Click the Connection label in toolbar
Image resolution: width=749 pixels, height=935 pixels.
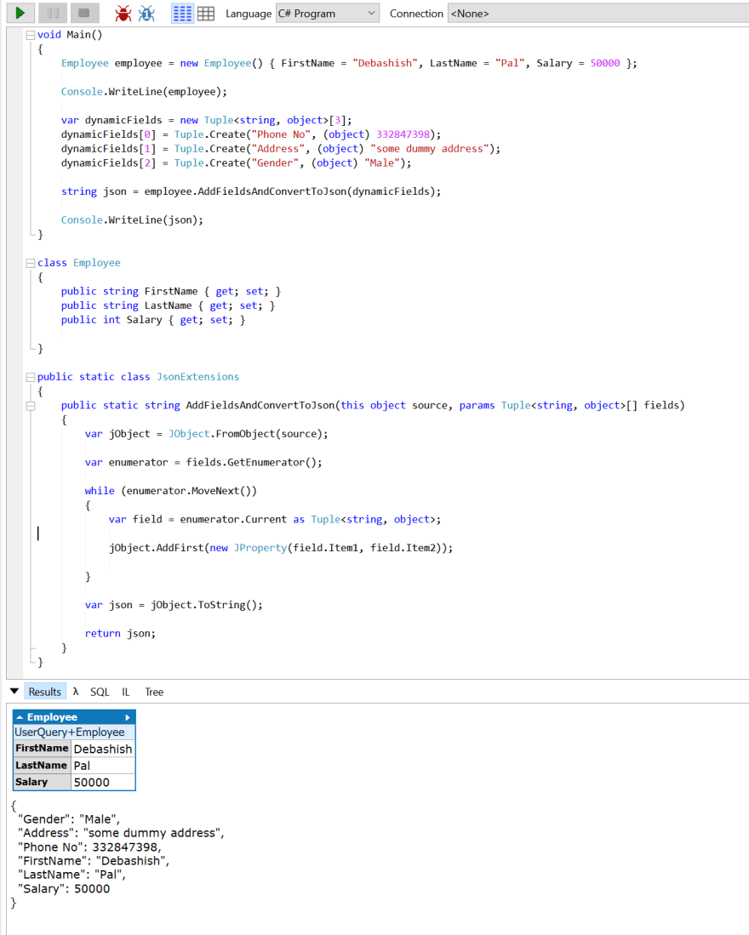pyautogui.click(x=416, y=14)
